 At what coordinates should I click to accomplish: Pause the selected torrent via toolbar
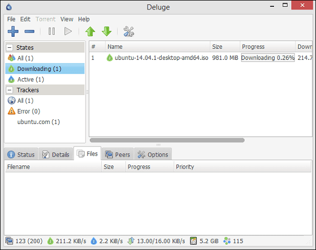click(51, 32)
